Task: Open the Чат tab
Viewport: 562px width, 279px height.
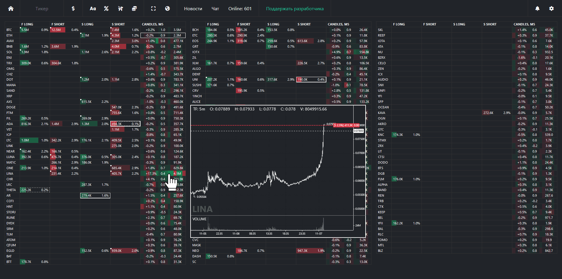Action: [215, 9]
